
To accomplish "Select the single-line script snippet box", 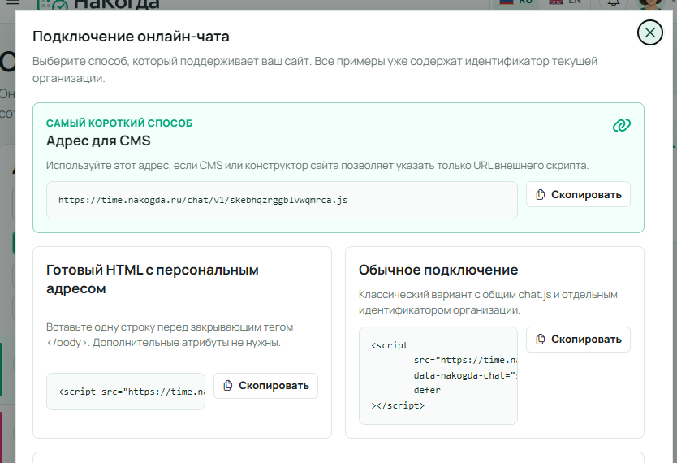I will point(126,392).
